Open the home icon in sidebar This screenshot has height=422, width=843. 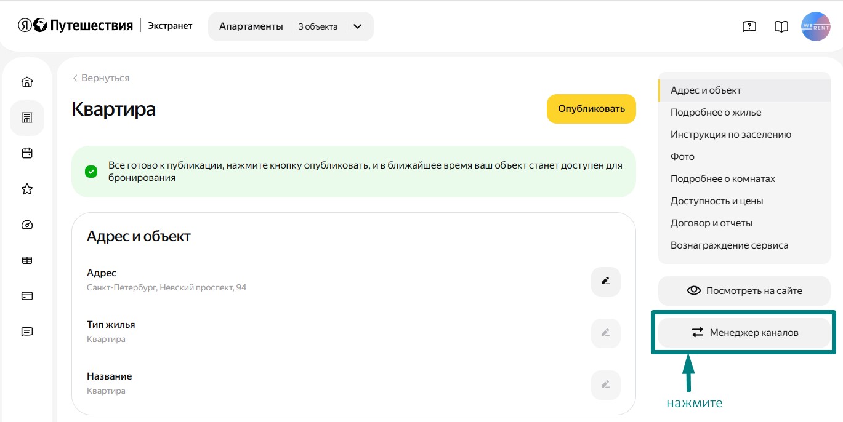click(x=27, y=82)
